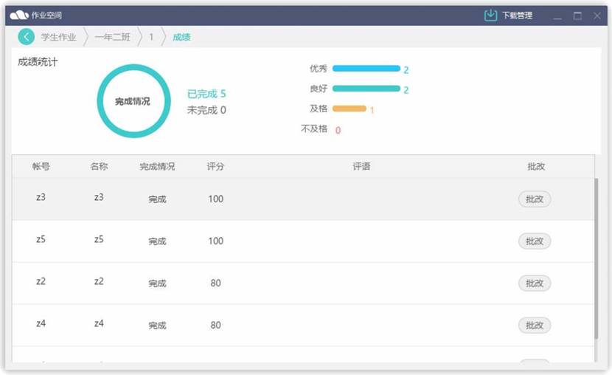
Task: Click 完成 status in z4 row
Action: click(157, 326)
